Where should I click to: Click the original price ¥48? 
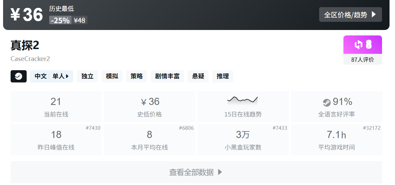point(80,20)
